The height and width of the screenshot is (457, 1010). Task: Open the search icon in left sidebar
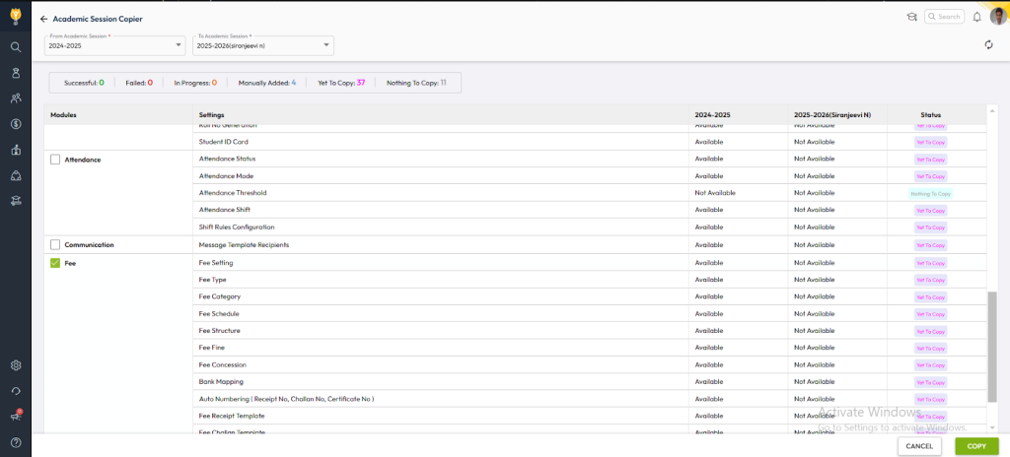(16, 46)
